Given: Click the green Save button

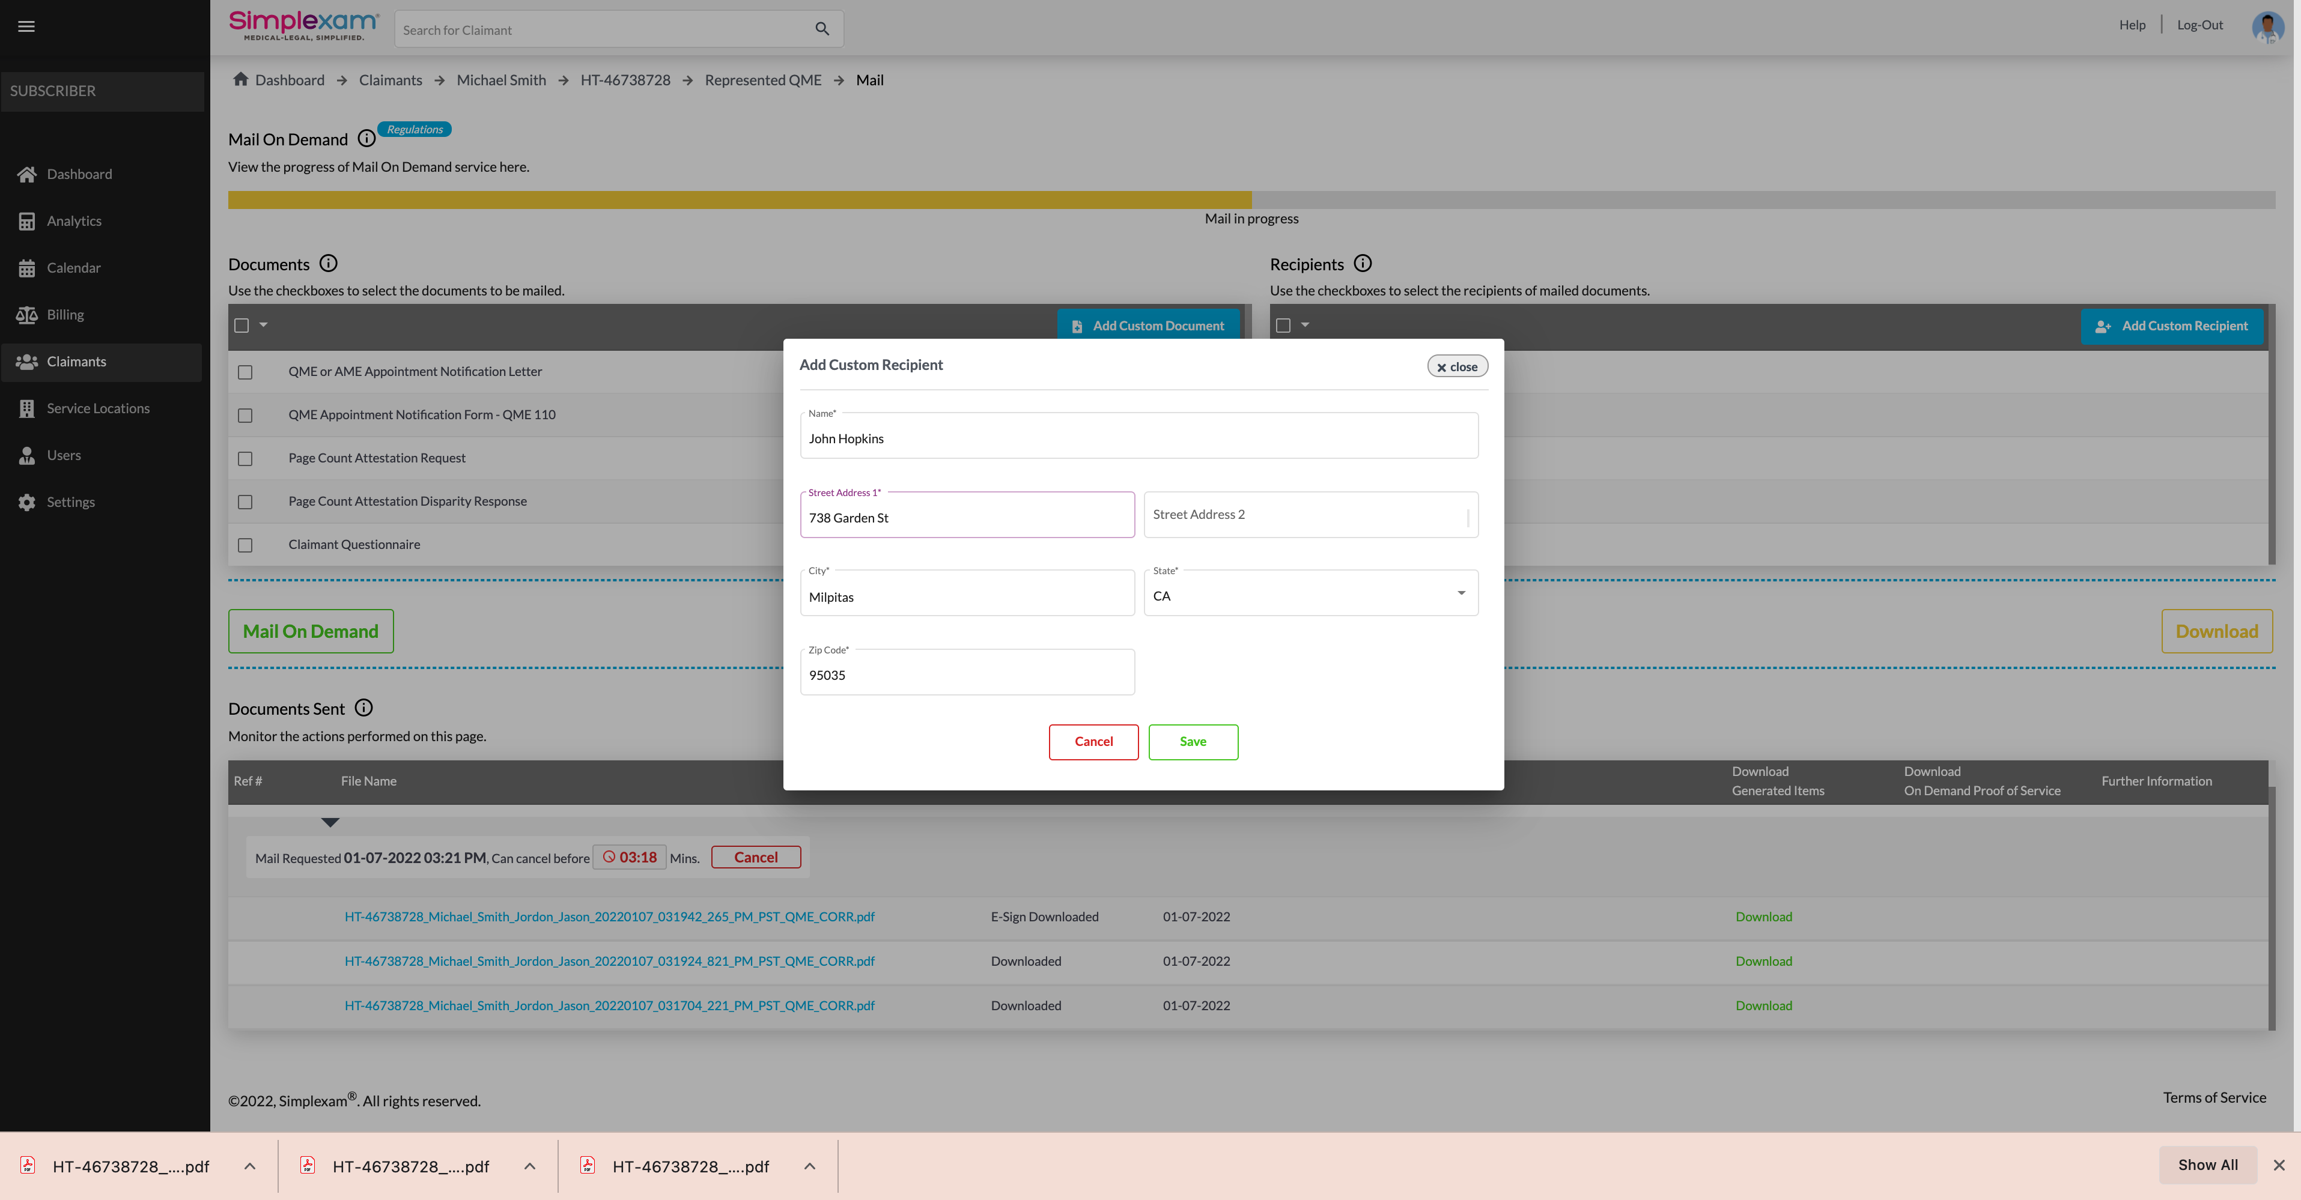Looking at the screenshot, I should (1193, 741).
